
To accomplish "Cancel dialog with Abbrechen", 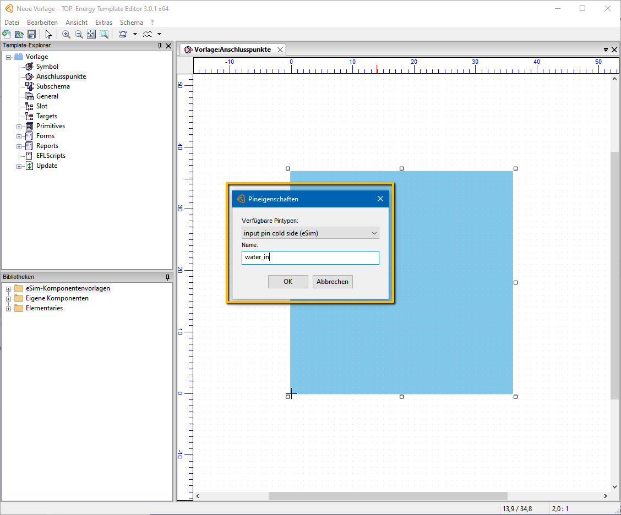I will pos(333,282).
